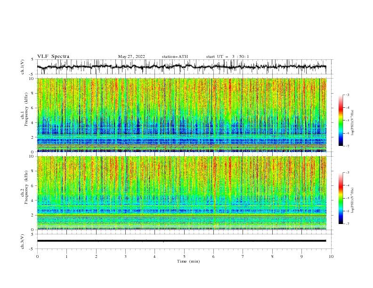Click the time axis tick label "10"
Image resolution: width=373 pixels, height=288 pixels.
tap(331, 256)
